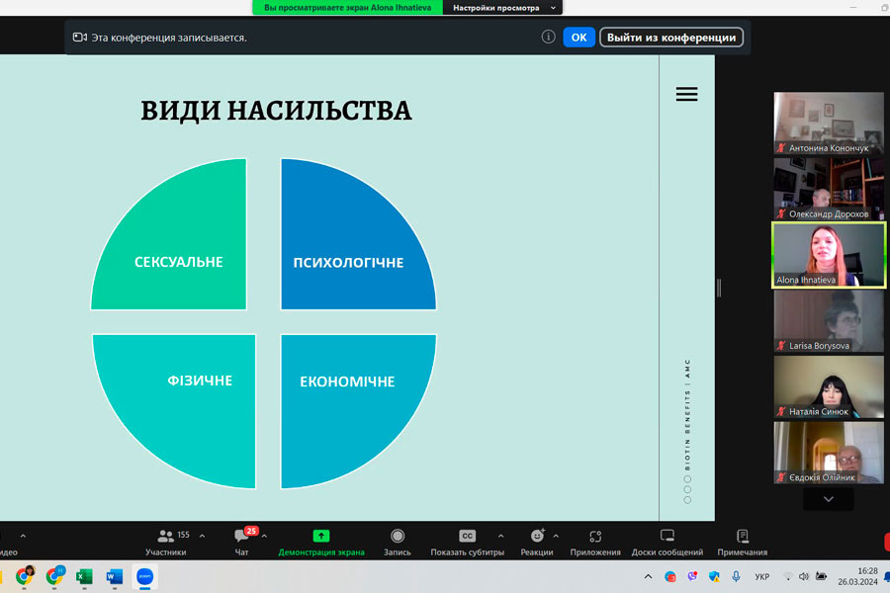Open Приложения apps icon
Viewport: 890px width, 593px height.
coord(595,536)
